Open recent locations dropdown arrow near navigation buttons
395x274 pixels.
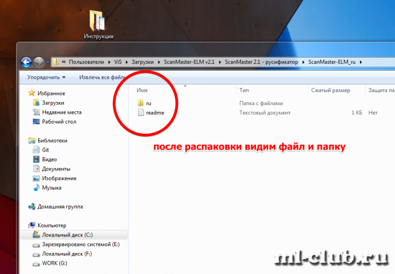[x=48, y=63]
